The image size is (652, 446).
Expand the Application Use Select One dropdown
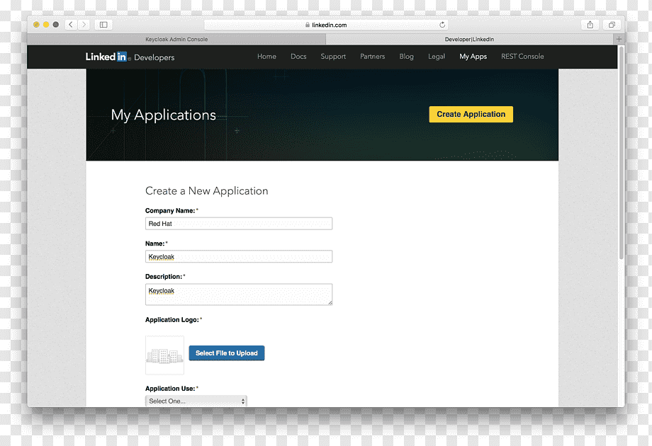pyautogui.click(x=196, y=401)
